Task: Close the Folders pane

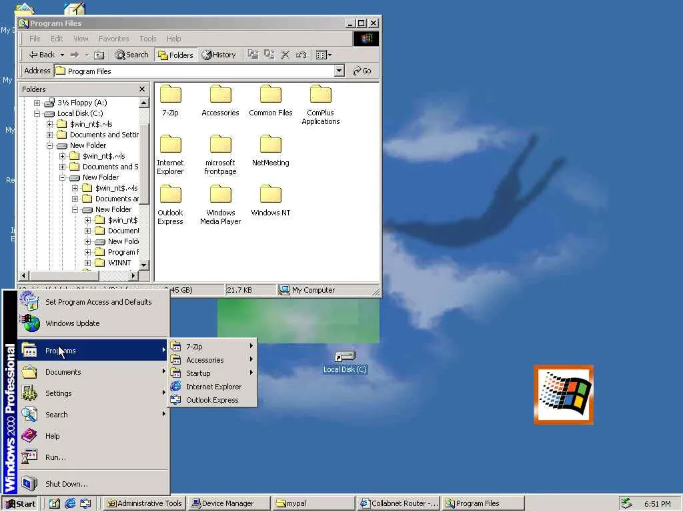Action: (142, 89)
